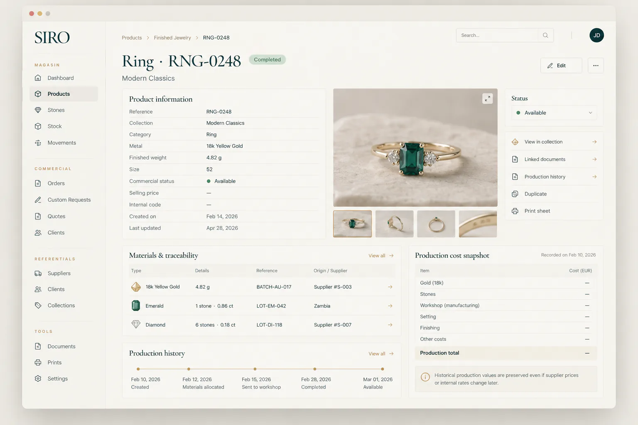
Task: Click the Products breadcrumb link
Action: coord(132,38)
